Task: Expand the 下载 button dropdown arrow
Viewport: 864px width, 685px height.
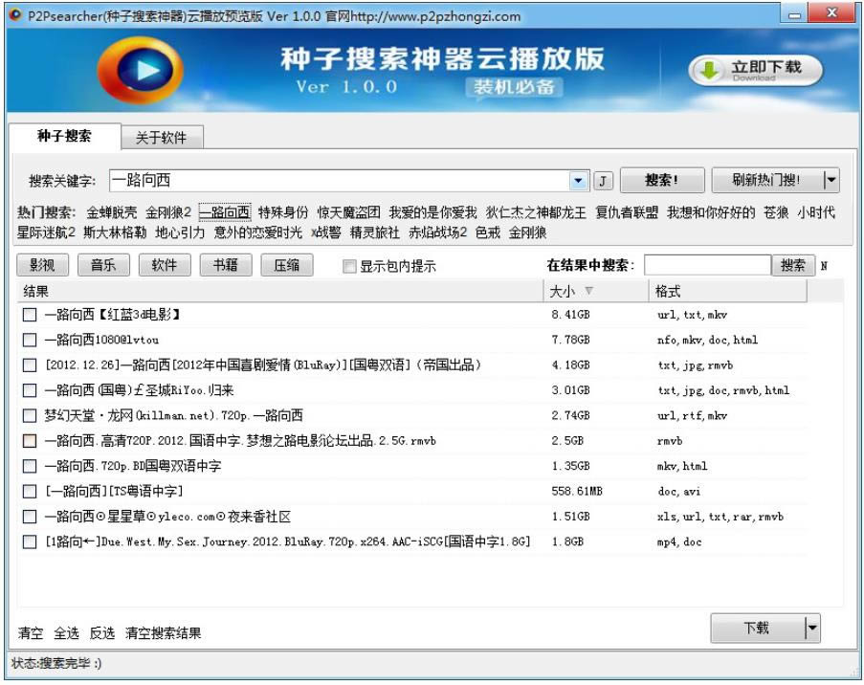Action: click(812, 629)
